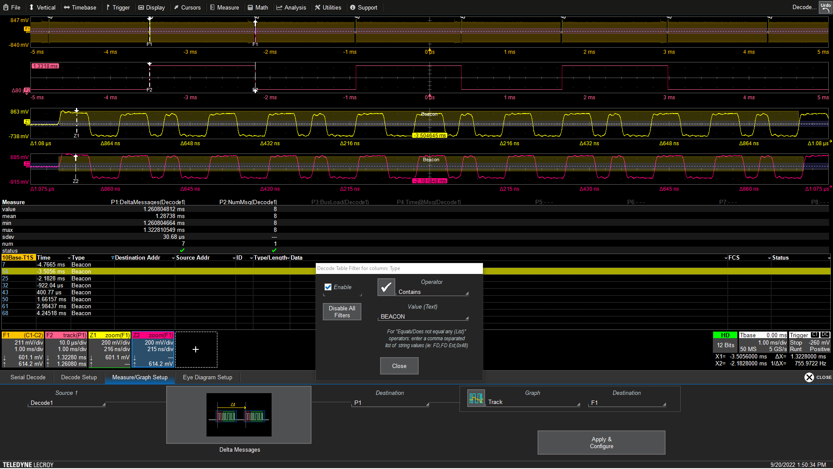Click the Undo icon at top right
This screenshot has width=833, height=469.
[x=825, y=7]
